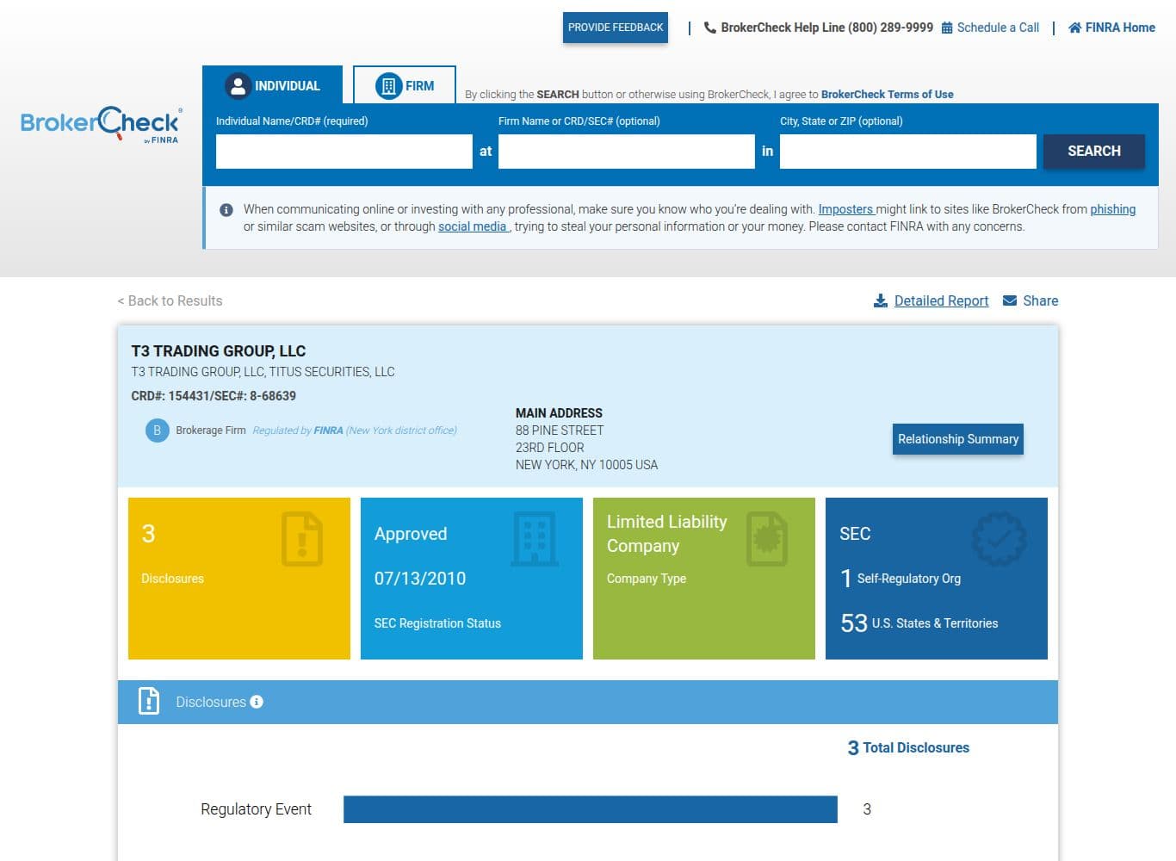Screen dimensions: 1176x861
Task: Click the 88 PINE STREET address line
Action: click(x=560, y=430)
